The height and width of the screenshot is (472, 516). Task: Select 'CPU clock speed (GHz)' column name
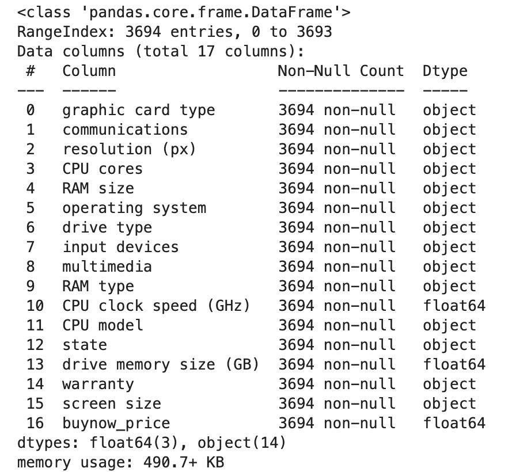click(x=156, y=306)
